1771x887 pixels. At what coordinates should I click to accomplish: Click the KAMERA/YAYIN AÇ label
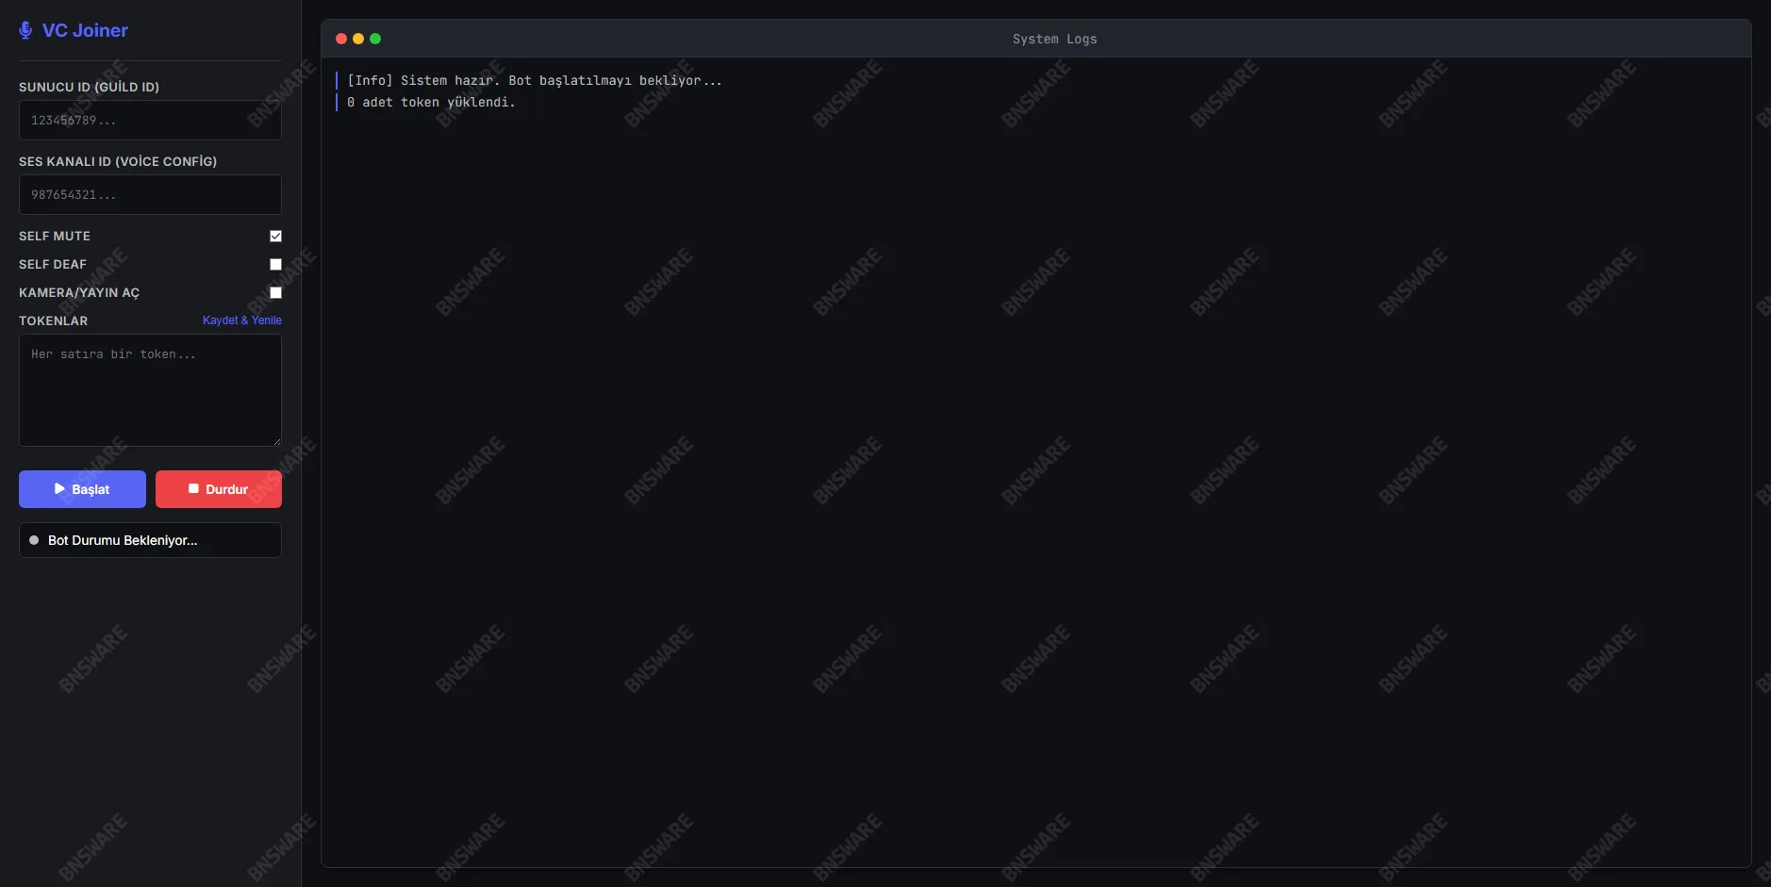click(x=79, y=292)
